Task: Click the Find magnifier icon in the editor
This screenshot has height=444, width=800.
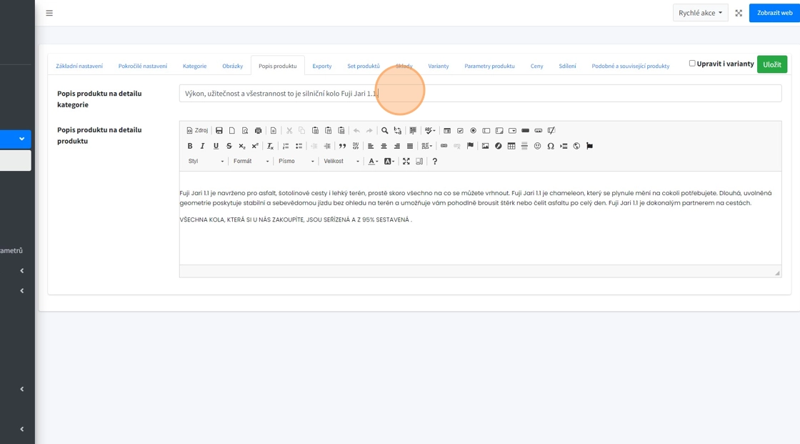Action: click(384, 131)
